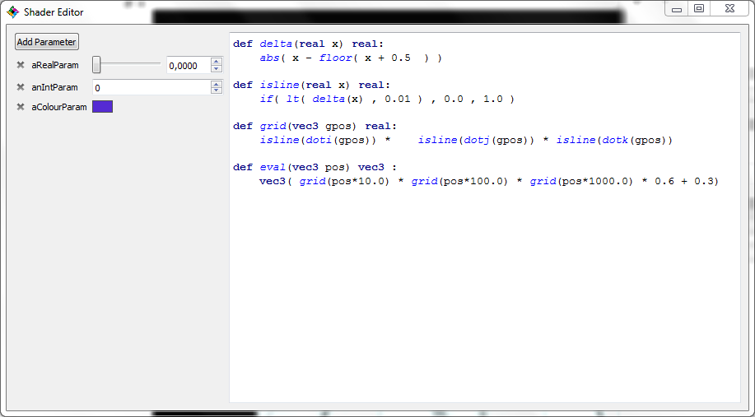Remove the aRealParam parameter
The width and height of the screenshot is (755, 417).
pyautogui.click(x=21, y=65)
